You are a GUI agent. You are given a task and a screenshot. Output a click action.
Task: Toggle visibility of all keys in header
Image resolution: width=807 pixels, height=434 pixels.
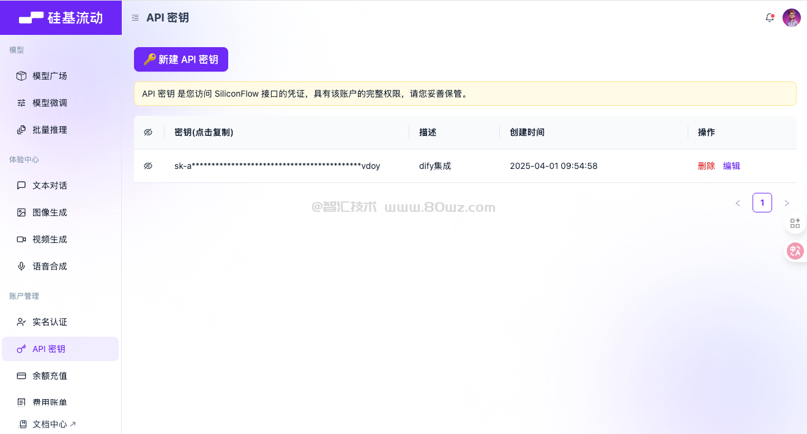pyautogui.click(x=147, y=132)
